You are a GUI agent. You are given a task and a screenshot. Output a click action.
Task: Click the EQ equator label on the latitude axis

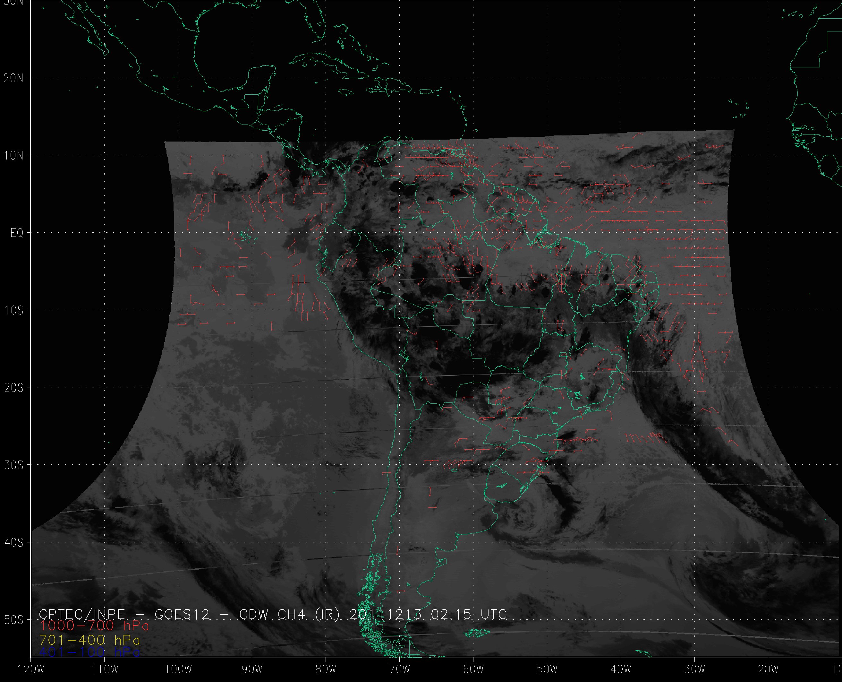click(x=17, y=233)
